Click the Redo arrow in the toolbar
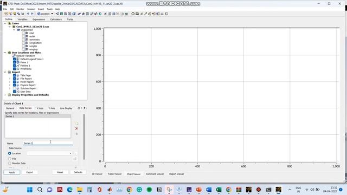The image size is (347, 195). (x=32, y=14)
